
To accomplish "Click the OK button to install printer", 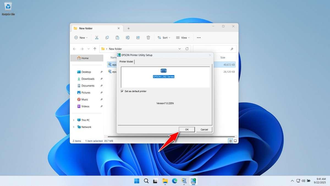I will click(x=187, y=129).
